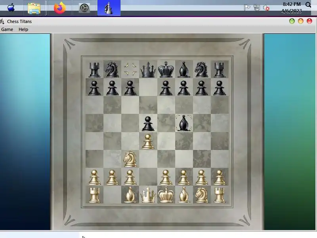Select the white pawn on g2
Viewport: 317px width, 238px height.
[202, 177]
